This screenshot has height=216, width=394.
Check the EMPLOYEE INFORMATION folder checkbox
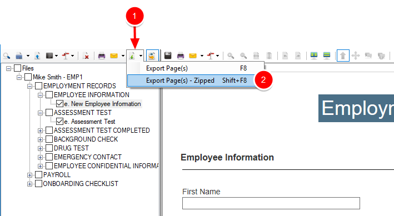tap(49, 95)
